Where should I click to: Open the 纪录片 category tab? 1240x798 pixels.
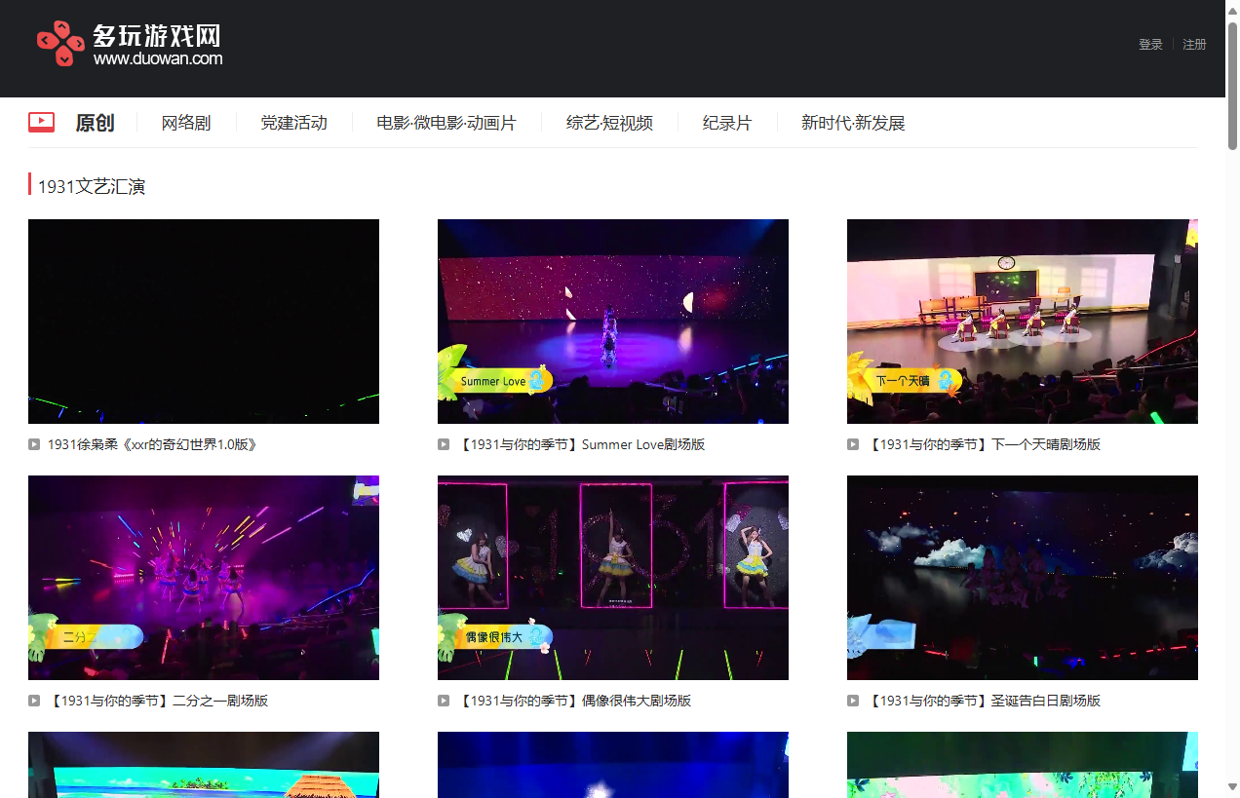727,123
